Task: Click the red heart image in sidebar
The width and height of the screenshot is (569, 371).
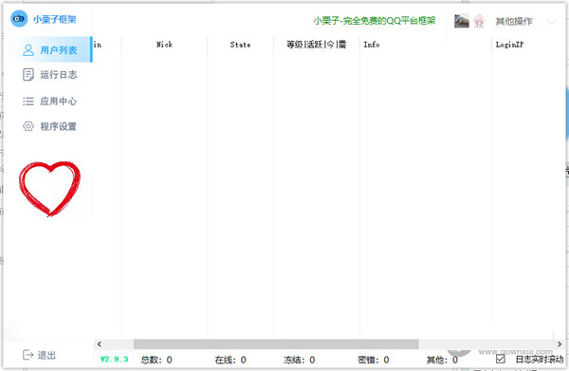Action: pos(49,189)
